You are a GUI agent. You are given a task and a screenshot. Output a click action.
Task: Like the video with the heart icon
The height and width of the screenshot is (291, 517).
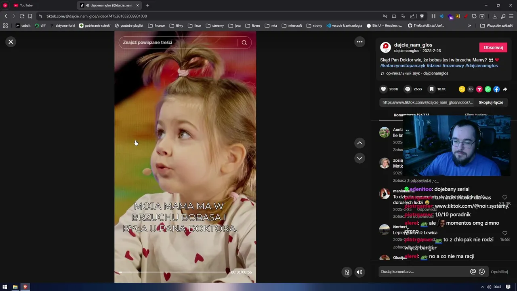[x=383, y=89]
